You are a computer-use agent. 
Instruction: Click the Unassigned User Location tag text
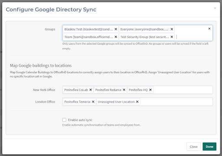click(x=116, y=102)
